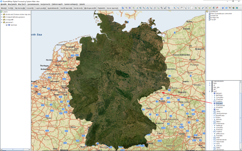The width and height of the screenshot is (242, 151).
Task: Click the Main(V) toolbar button
Action: 3,8
